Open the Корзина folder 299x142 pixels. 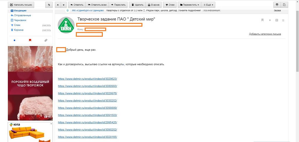19,30
